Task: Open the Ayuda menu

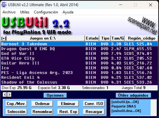Action: tap(68, 12)
